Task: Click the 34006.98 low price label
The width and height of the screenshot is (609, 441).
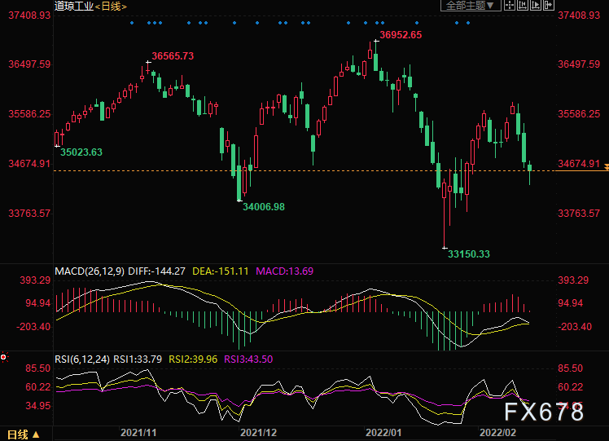Action: [264, 207]
